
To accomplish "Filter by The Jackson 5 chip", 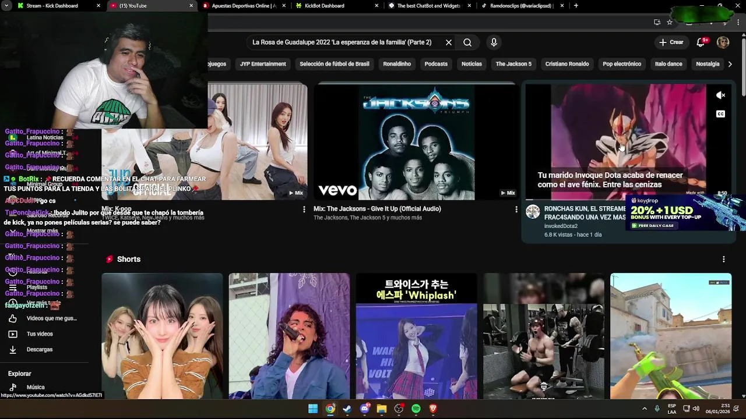I will [513, 64].
